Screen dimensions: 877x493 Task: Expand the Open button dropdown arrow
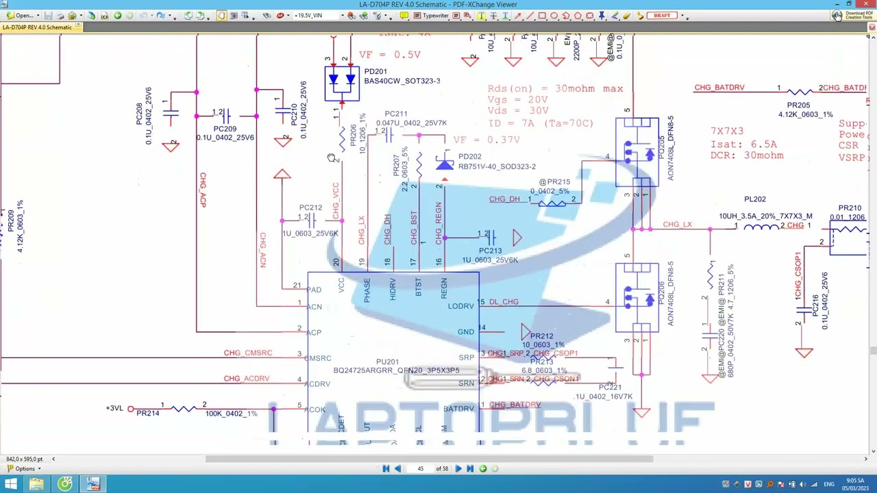click(x=38, y=15)
